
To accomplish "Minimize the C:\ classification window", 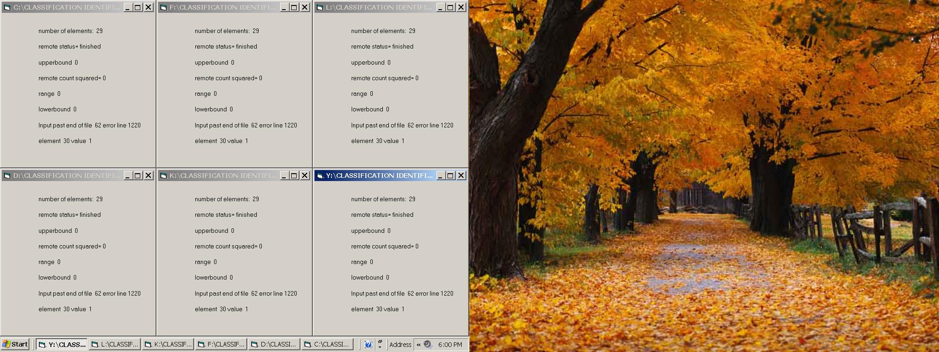I will (128, 7).
